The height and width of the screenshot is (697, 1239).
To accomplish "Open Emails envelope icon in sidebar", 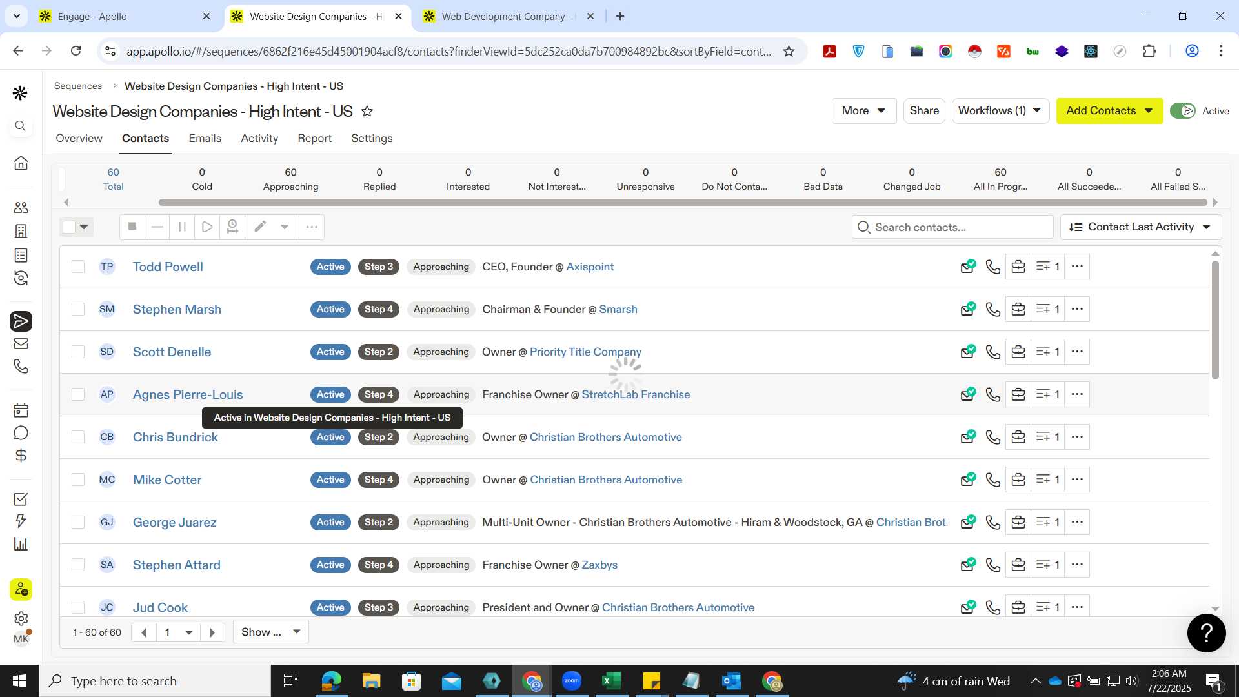I will click(21, 344).
